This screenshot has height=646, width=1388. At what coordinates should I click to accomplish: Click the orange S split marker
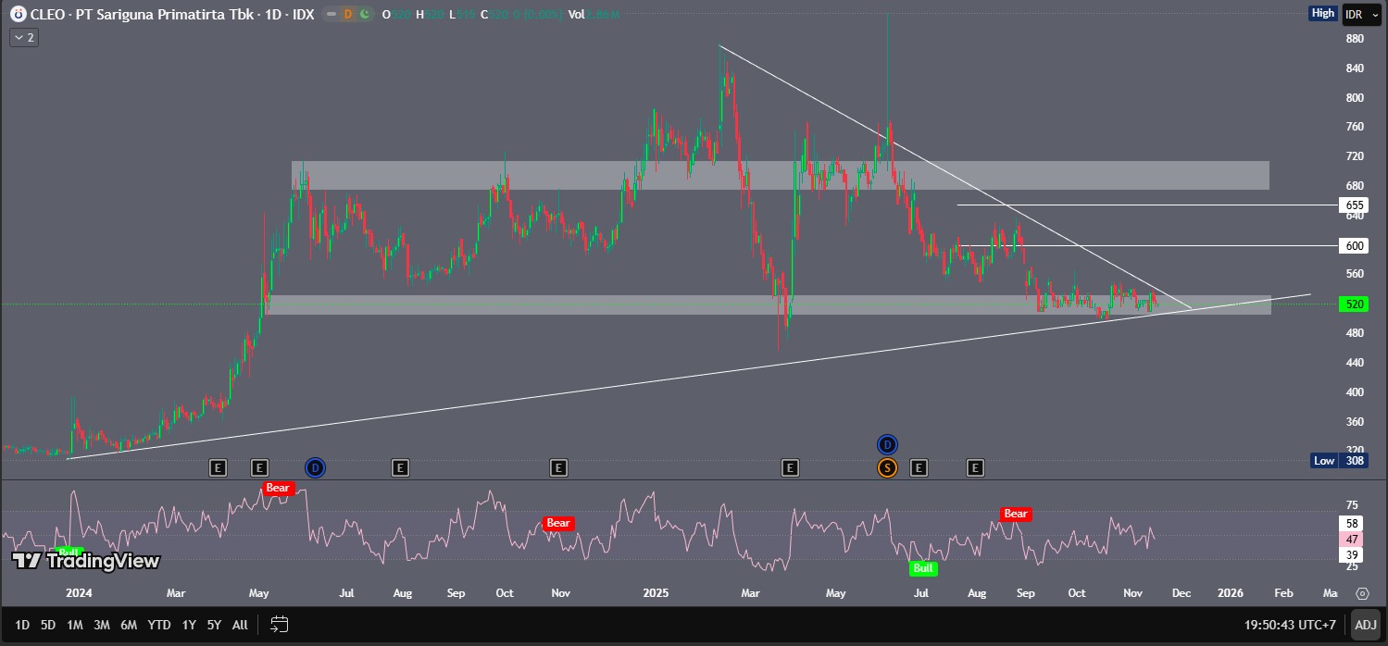[x=887, y=468]
